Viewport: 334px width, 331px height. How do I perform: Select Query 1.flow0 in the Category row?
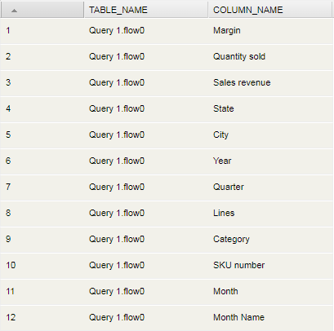[117, 239]
